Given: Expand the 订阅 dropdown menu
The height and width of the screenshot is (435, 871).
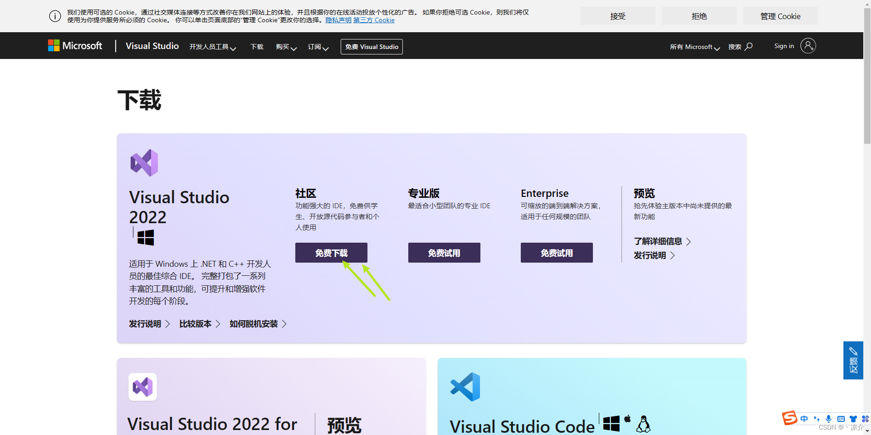Looking at the screenshot, I should pyautogui.click(x=318, y=47).
